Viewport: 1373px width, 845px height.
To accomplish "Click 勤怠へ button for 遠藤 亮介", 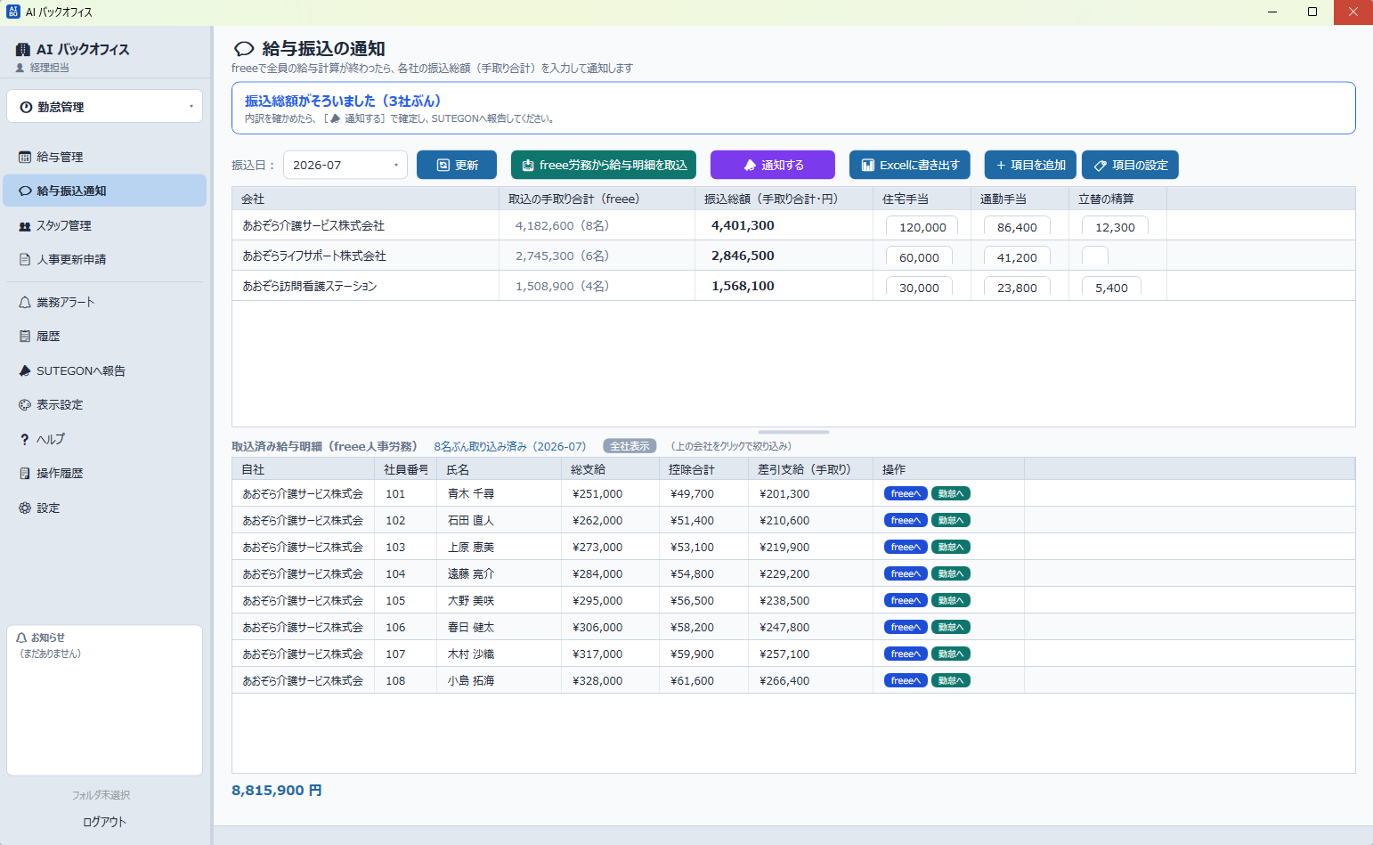I will tap(951, 573).
